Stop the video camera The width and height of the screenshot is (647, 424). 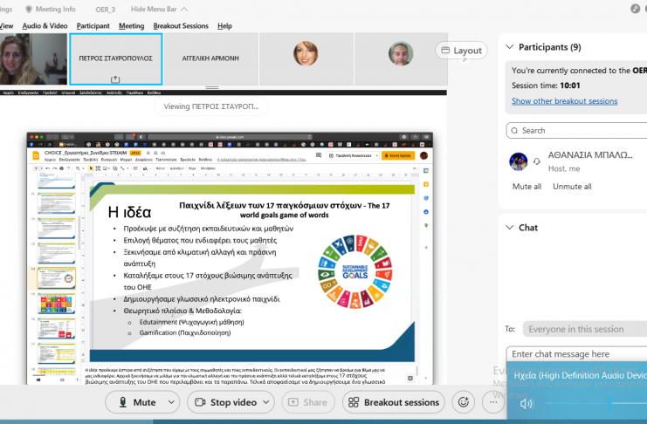224,402
